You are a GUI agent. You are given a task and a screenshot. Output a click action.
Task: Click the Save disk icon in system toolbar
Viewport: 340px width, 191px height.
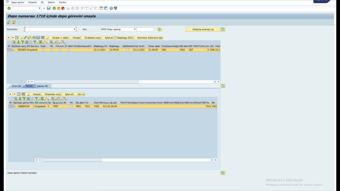pyautogui.click(x=49, y=8)
